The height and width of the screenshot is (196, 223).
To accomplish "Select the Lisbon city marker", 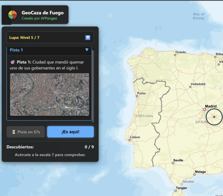I will point(130,140).
